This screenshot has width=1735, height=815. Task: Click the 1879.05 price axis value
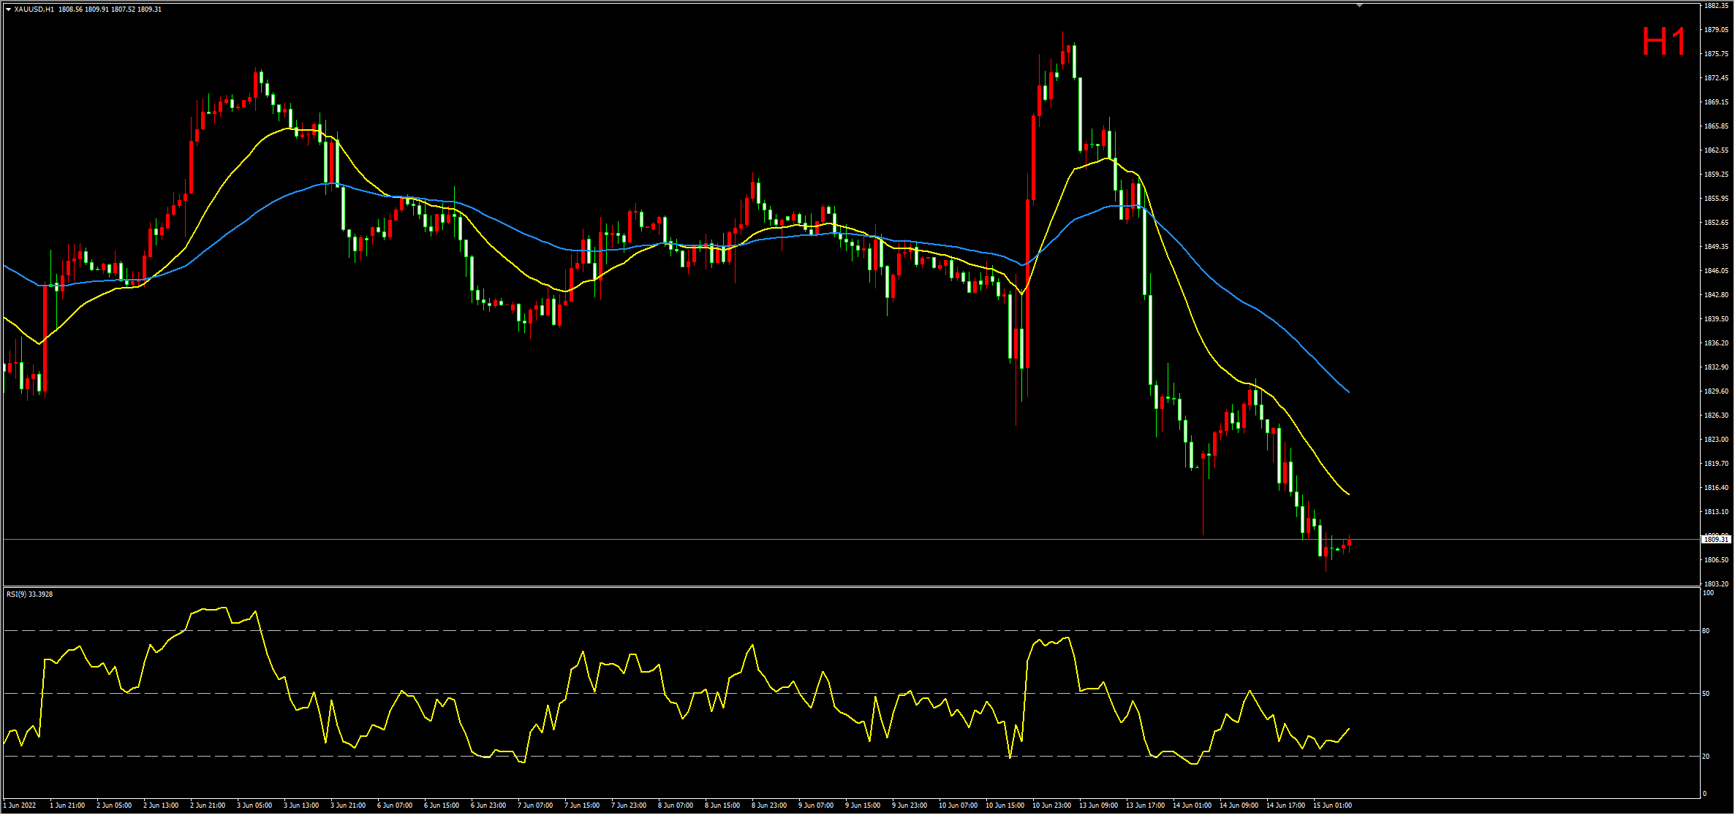[x=1716, y=30]
